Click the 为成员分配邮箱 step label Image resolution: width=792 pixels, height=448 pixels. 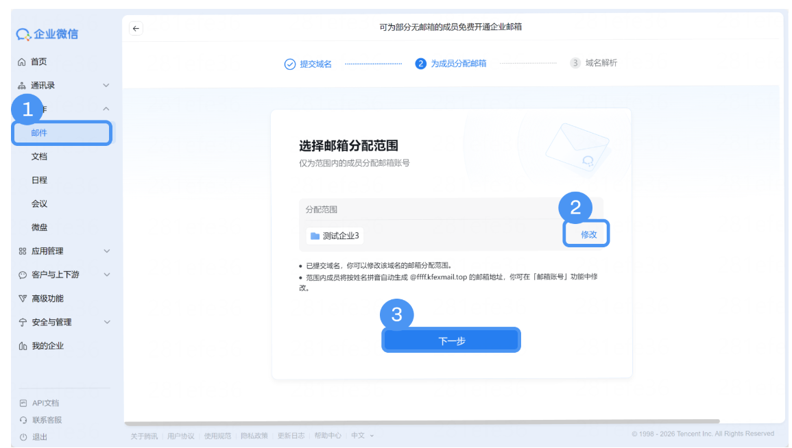click(459, 64)
